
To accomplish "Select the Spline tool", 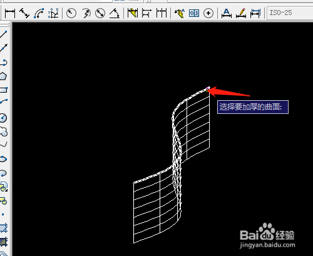I will point(4,145).
